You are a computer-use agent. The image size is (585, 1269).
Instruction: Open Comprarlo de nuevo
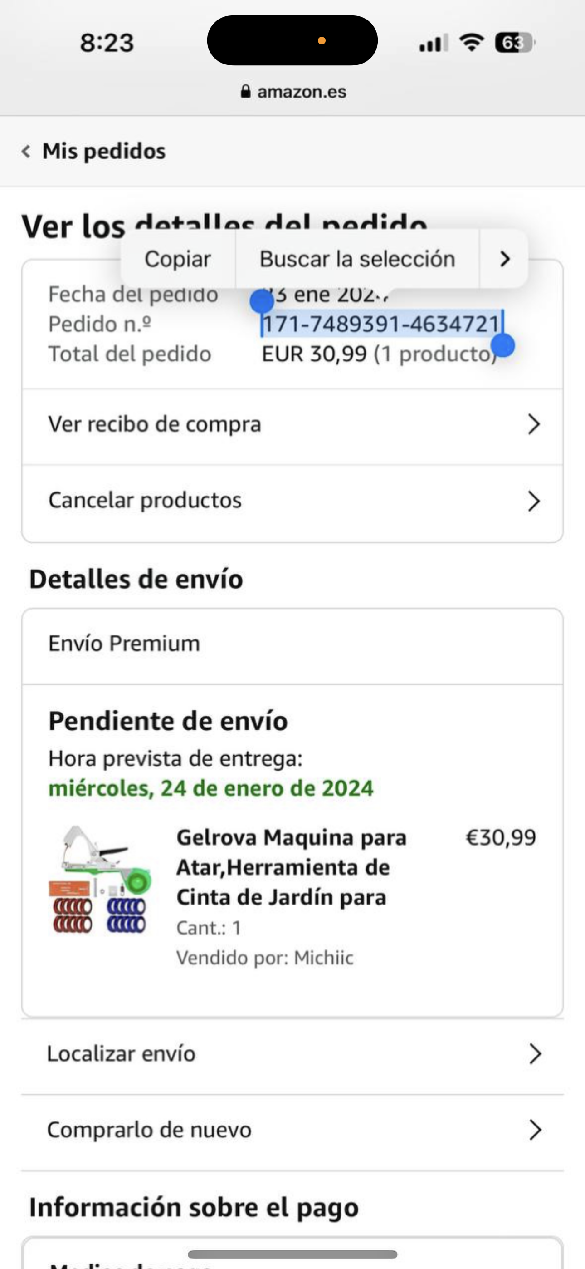pyautogui.click(x=292, y=1131)
